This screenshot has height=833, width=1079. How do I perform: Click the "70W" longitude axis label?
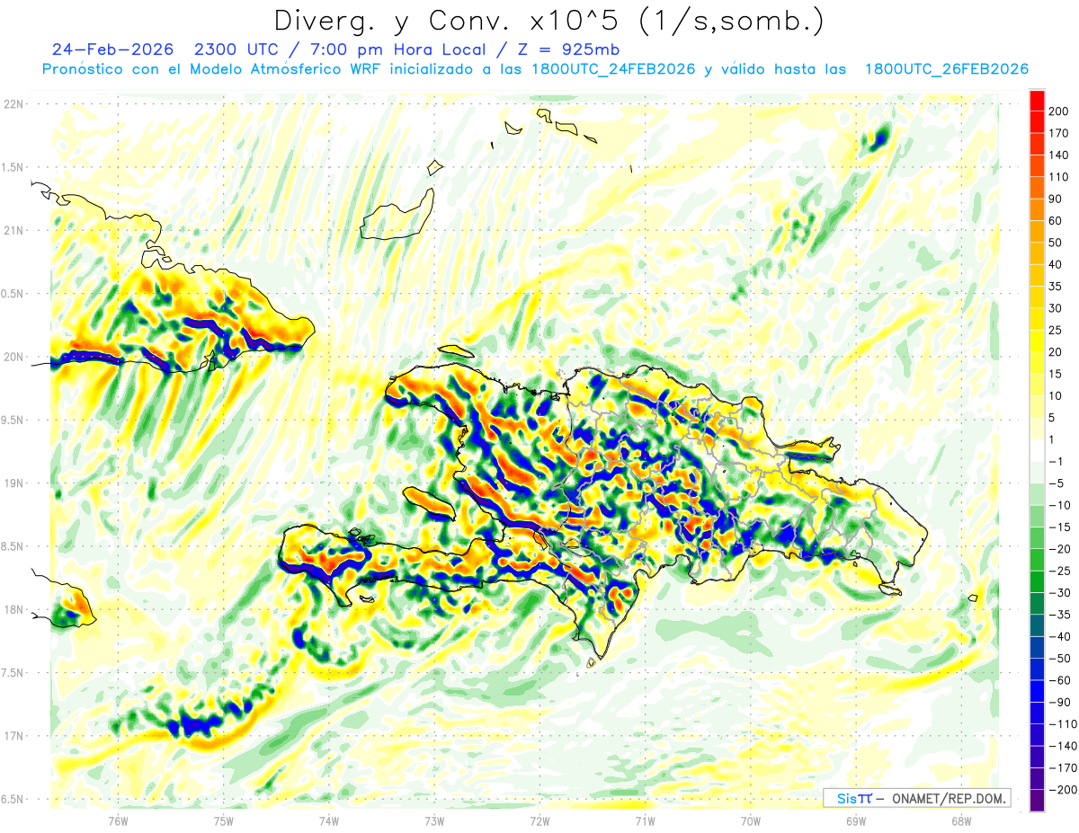point(751,820)
